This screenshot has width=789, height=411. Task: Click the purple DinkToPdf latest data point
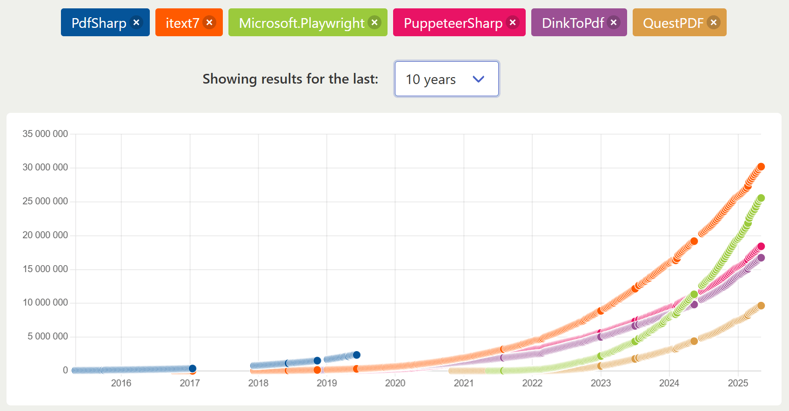(761, 258)
